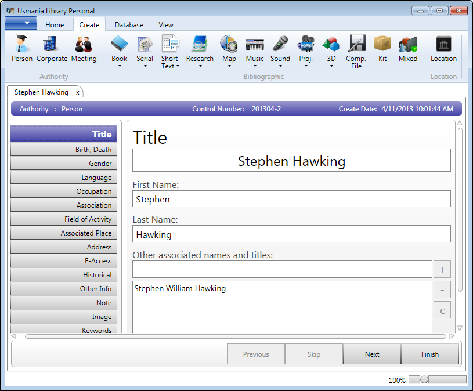Expand the Research dropdown arrow
This screenshot has width=473, height=391.
(x=200, y=66)
